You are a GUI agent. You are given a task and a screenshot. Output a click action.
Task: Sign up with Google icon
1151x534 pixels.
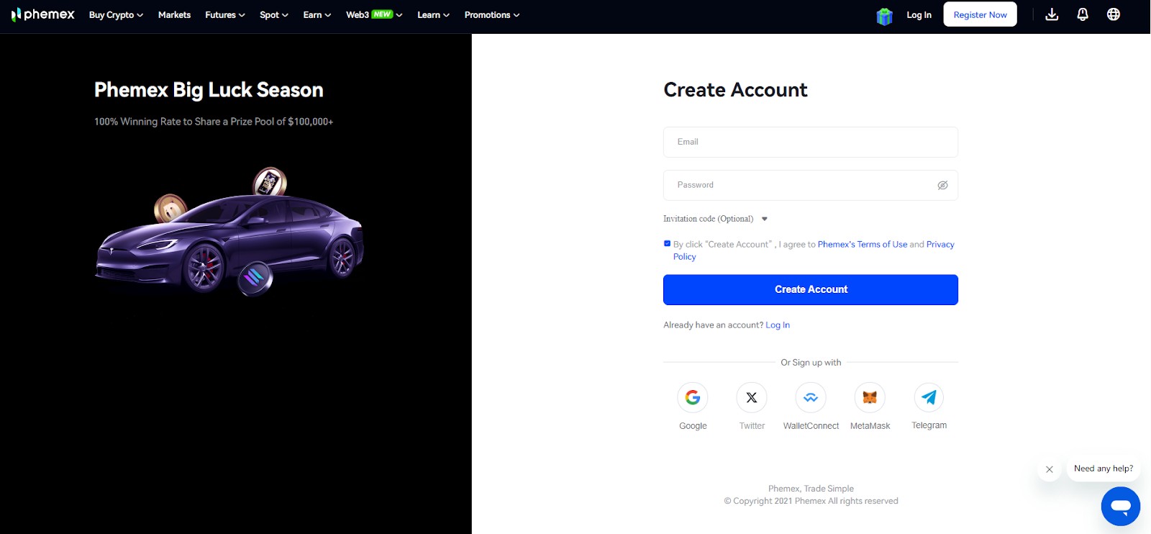click(x=693, y=397)
